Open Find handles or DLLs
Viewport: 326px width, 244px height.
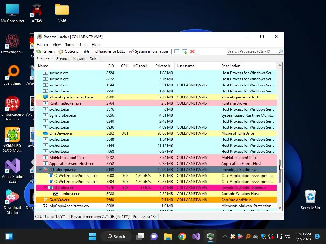pos(104,51)
